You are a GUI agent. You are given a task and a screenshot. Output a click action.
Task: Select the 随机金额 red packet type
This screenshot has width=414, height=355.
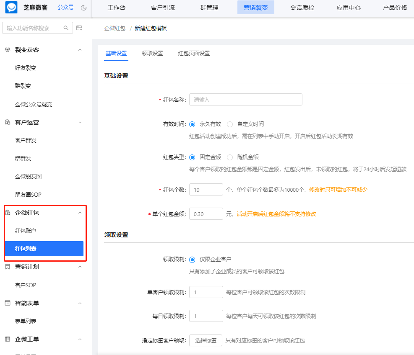pyautogui.click(x=230, y=157)
